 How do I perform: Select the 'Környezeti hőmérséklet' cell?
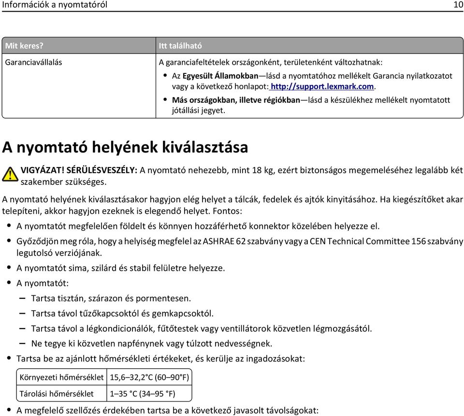pos(61,377)
